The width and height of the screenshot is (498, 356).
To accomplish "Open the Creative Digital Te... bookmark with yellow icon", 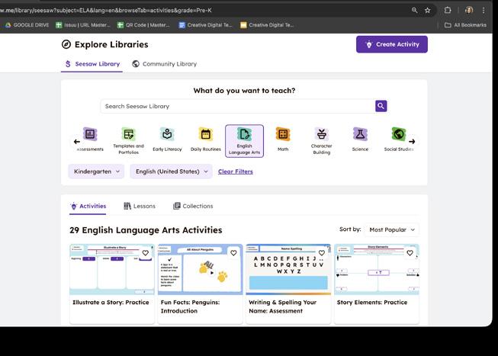I will pos(267,24).
